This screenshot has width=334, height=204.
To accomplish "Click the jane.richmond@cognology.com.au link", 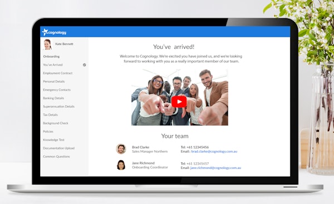I will click(215, 168).
